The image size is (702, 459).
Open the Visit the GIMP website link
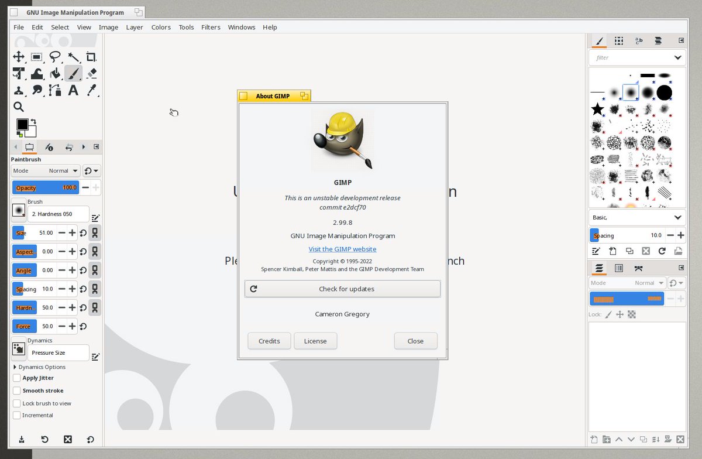point(342,249)
